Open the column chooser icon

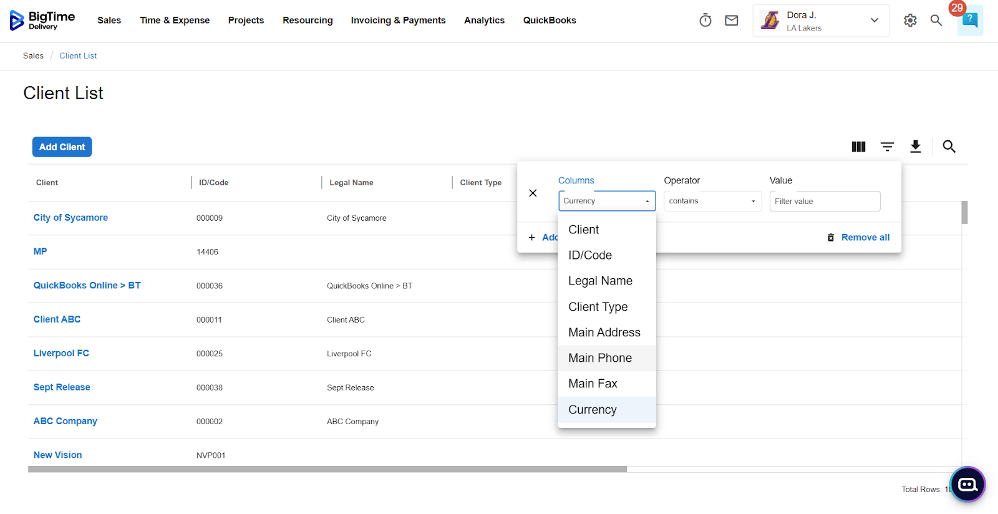point(858,147)
